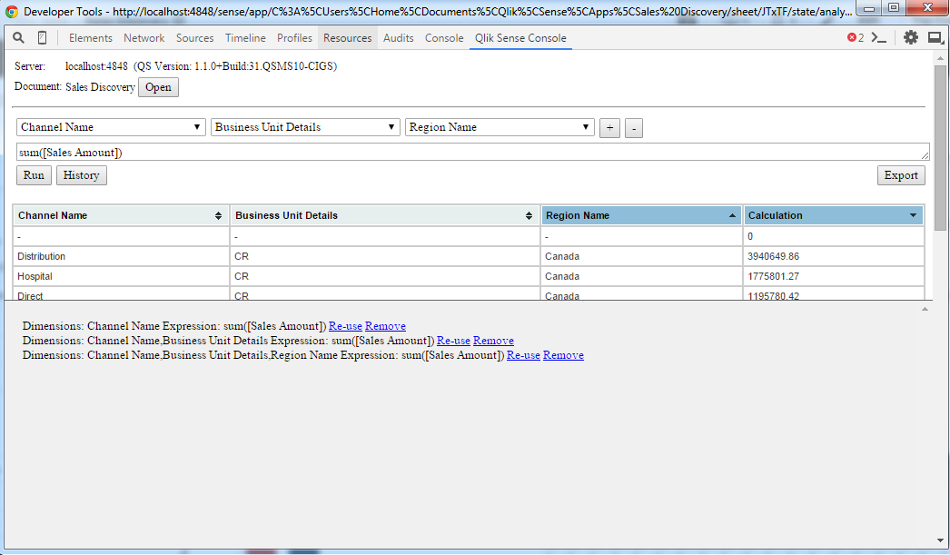Remove a dimension with the minus button
The height and width of the screenshot is (555, 950).
point(634,128)
